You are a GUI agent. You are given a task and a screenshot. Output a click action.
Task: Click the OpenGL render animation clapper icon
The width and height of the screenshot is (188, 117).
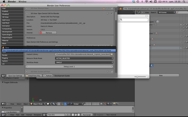point(117,104)
